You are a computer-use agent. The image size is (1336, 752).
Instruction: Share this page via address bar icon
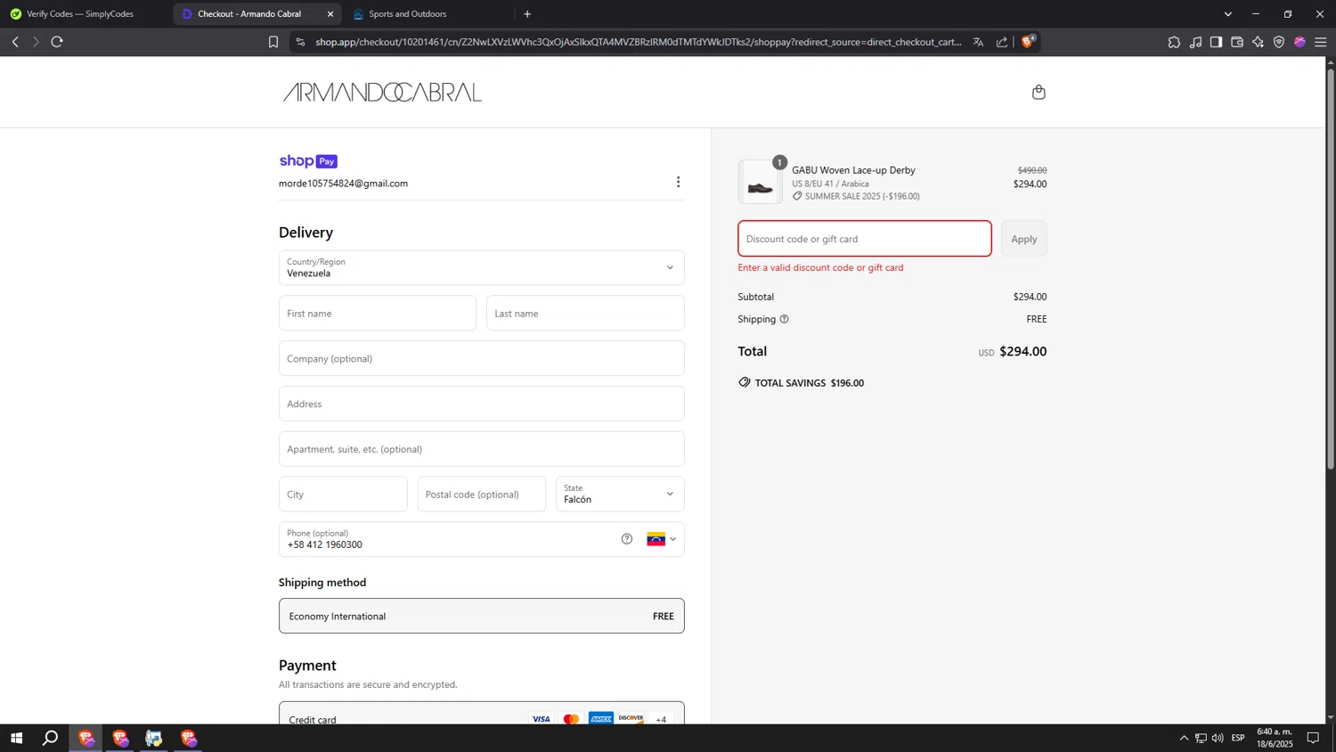pyautogui.click(x=1002, y=42)
